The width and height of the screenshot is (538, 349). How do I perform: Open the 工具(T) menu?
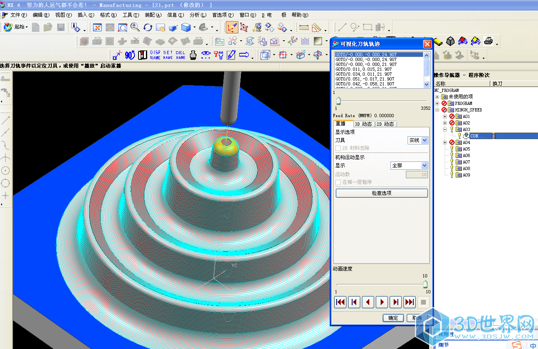[x=130, y=15]
